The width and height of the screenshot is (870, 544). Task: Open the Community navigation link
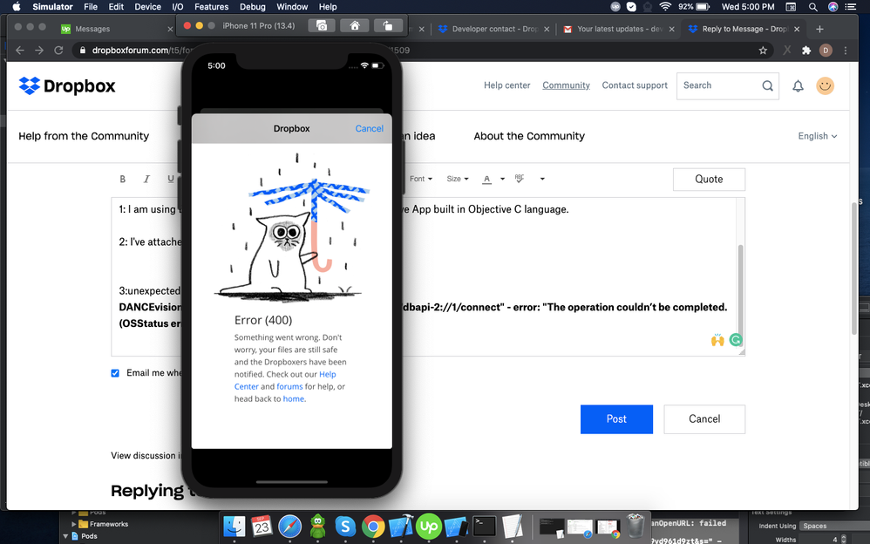click(x=566, y=85)
